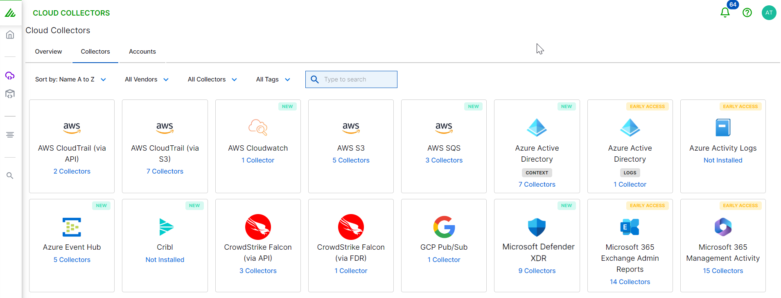Expand the All Collectors filter
The height and width of the screenshot is (298, 781).
pyautogui.click(x=212, y=79)
